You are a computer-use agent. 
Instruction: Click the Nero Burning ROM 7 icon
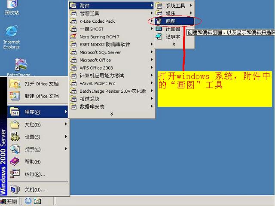click(73, 36)
